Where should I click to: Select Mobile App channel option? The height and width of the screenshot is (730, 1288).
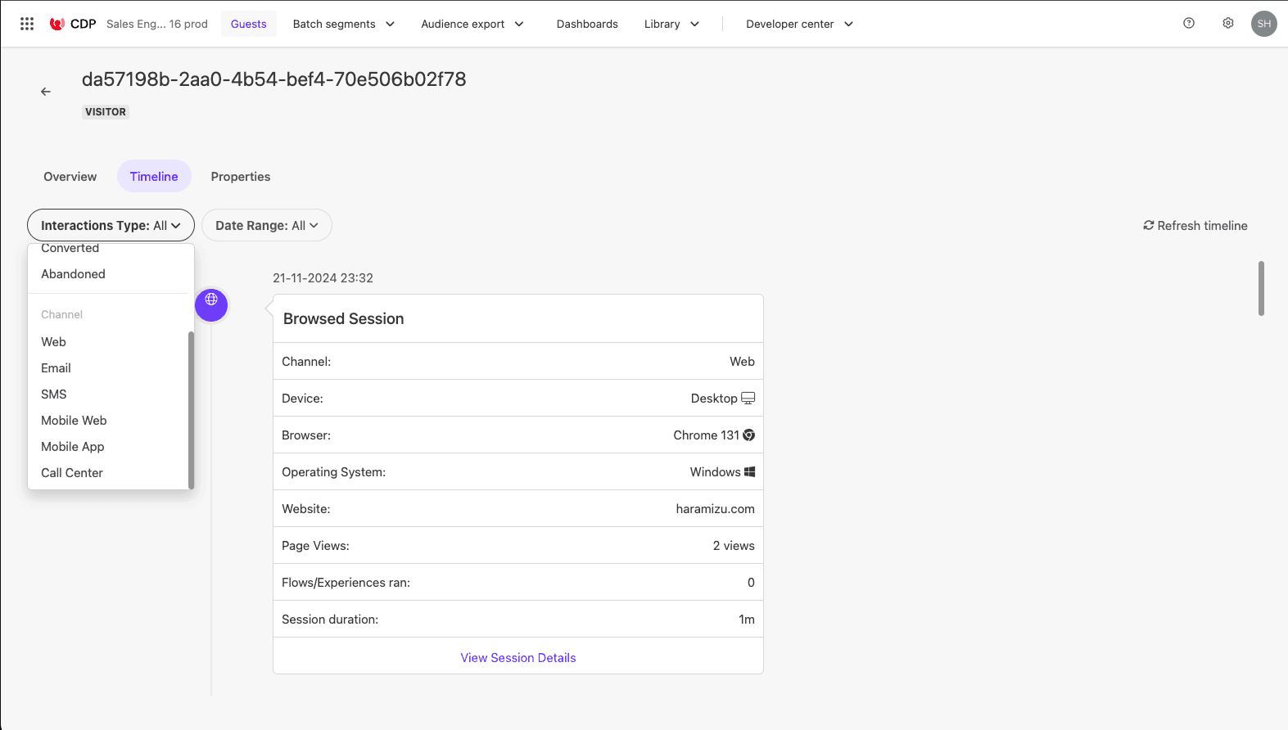(x=73, y=447)
